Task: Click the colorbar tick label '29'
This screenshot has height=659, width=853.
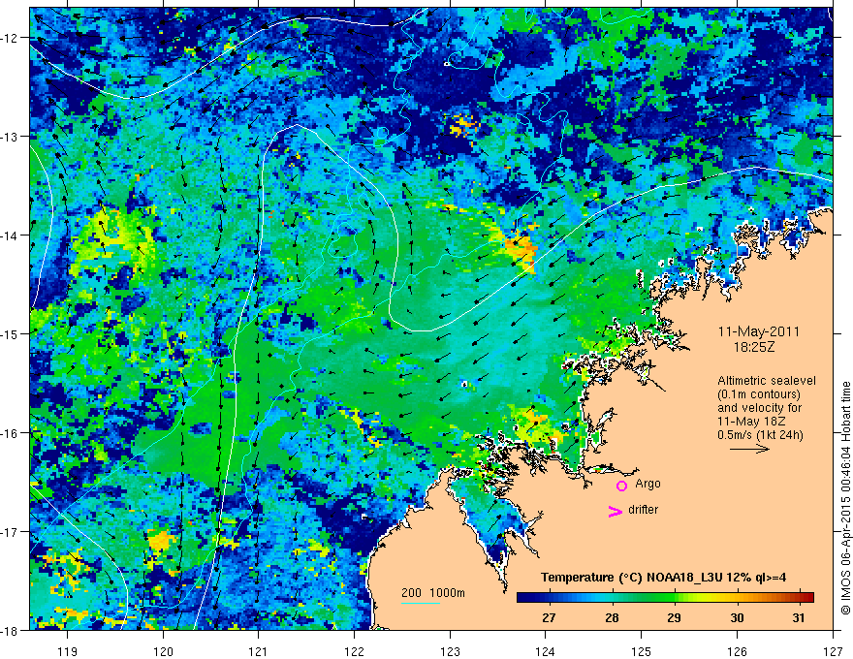Action: point(675,617)
